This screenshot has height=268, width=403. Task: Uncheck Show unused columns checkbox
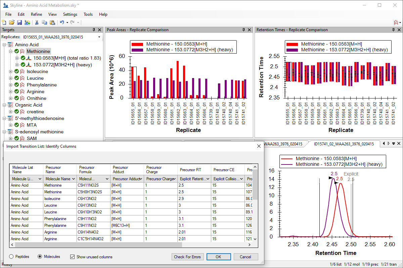(x=72, y=257)
